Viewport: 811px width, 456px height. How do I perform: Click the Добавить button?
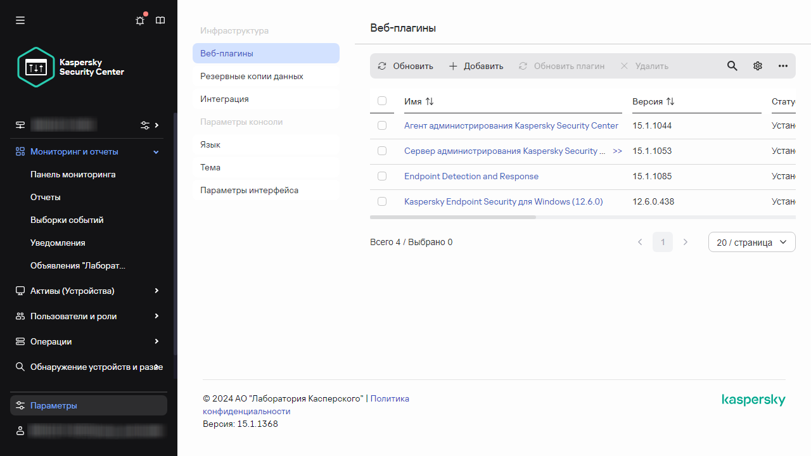476,66
